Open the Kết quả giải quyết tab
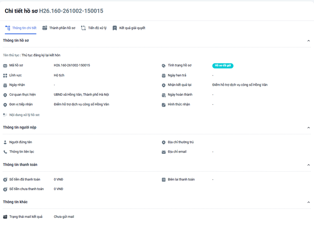 (x=129, y=28)
